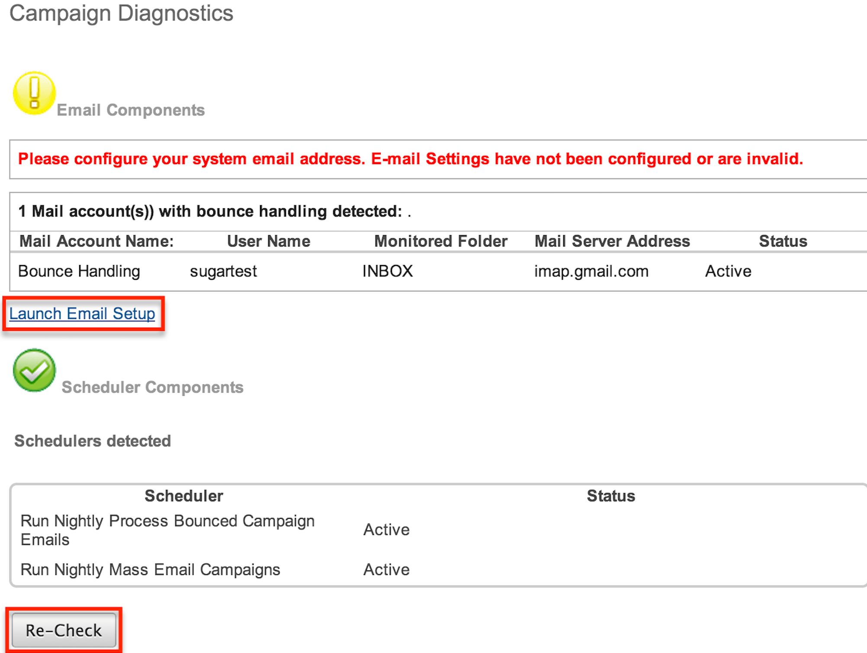Image resolution: width=867 pixels, height=653 pixels.
Task: Click the Mail Server Address column header
Action: (x=612, y=241)
